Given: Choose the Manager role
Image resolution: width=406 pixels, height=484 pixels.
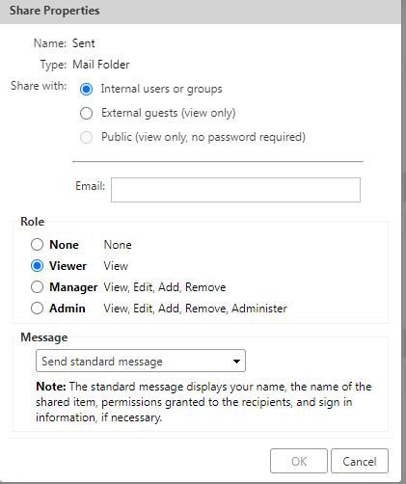Looking at the screenshot, I should (x=37, y=287).
